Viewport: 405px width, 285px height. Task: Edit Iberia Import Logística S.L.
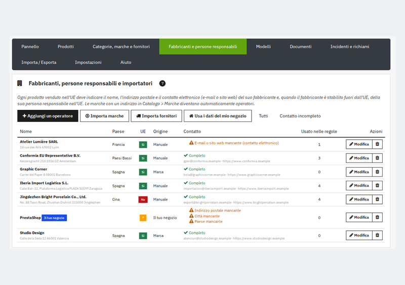click(359, 185)
